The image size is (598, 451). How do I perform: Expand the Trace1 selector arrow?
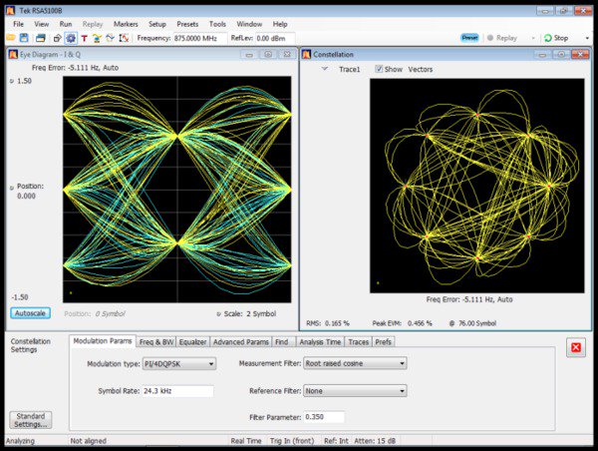(325, 70)
